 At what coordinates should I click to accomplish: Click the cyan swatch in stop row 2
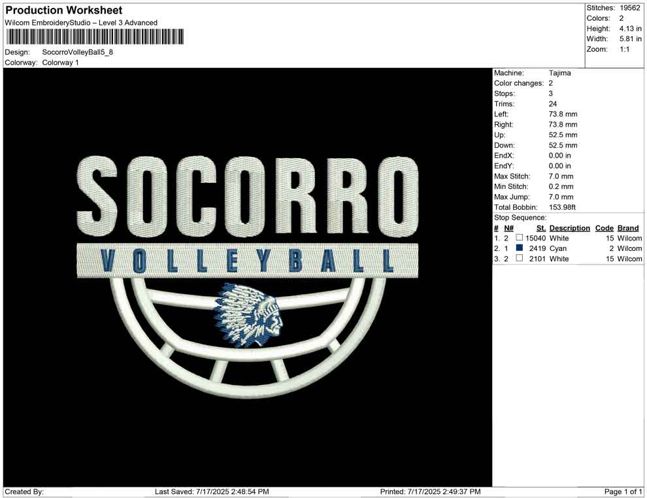point(519,248)
